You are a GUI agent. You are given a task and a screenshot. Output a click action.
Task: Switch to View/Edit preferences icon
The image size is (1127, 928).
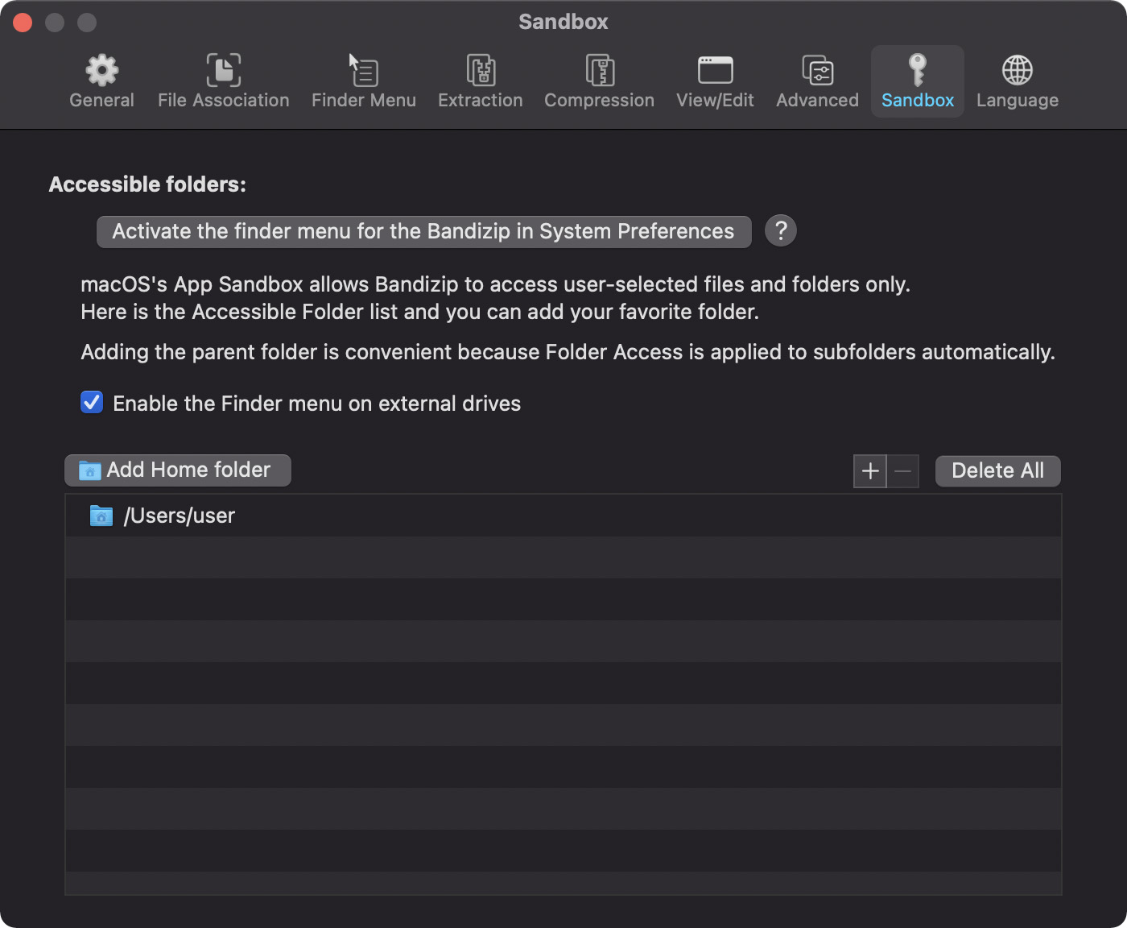pos(715,71)
